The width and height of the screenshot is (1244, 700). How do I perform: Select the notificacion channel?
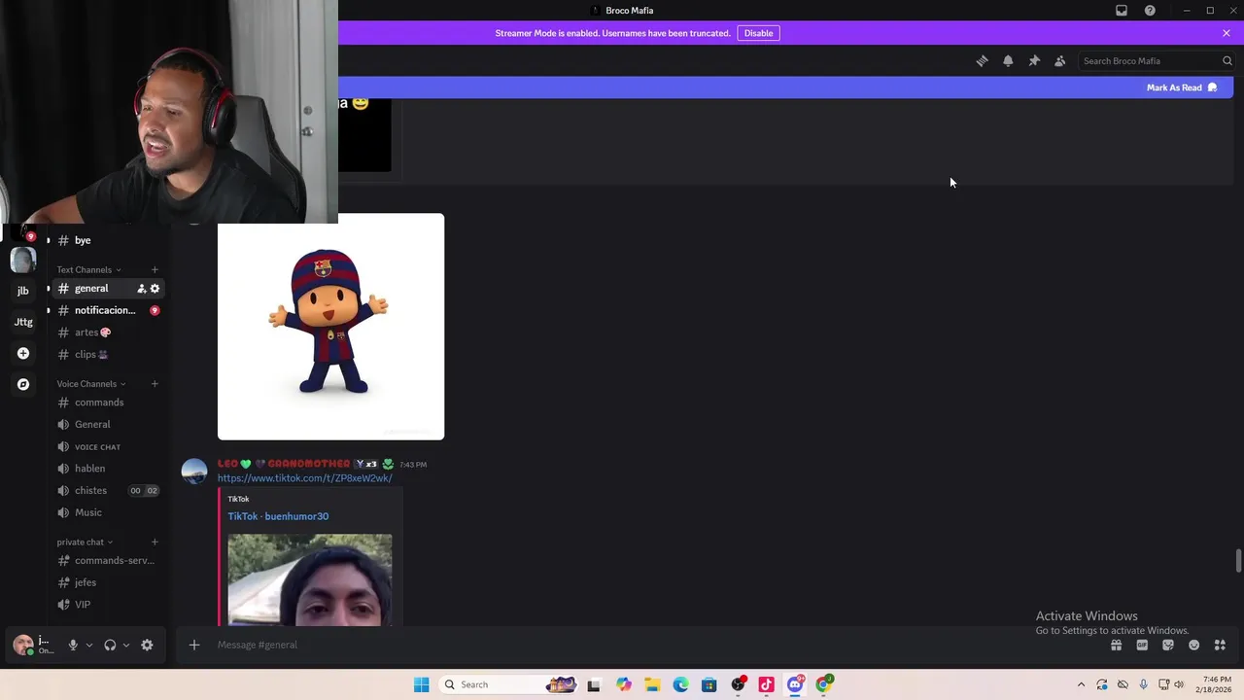(x=107, y=310)
